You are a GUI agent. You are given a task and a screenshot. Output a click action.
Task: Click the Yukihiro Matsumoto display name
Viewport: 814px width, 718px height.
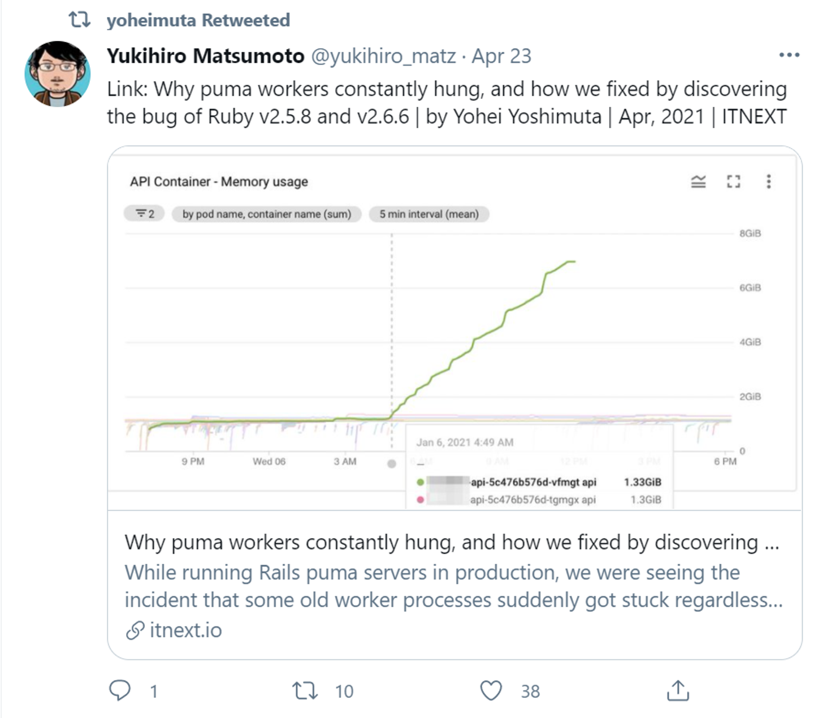[x=205, y=56]
